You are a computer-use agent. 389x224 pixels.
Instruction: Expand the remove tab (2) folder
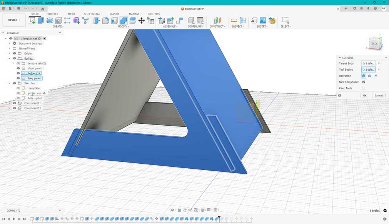[x=13, y=63]
